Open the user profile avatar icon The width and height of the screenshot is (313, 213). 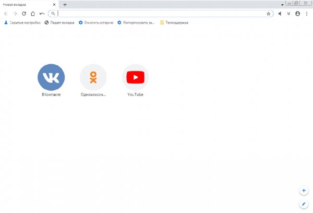tap(298, 14)
